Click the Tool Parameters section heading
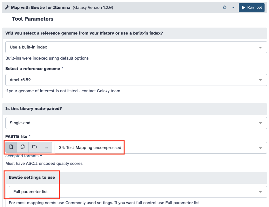This screenshot has width=269, height=207. 33,19
